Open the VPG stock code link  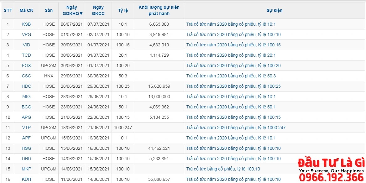pos(26,34)
